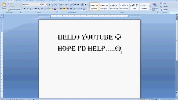Toggle bold formatting
Screen dimensions: 178x100
click(24, 9)
